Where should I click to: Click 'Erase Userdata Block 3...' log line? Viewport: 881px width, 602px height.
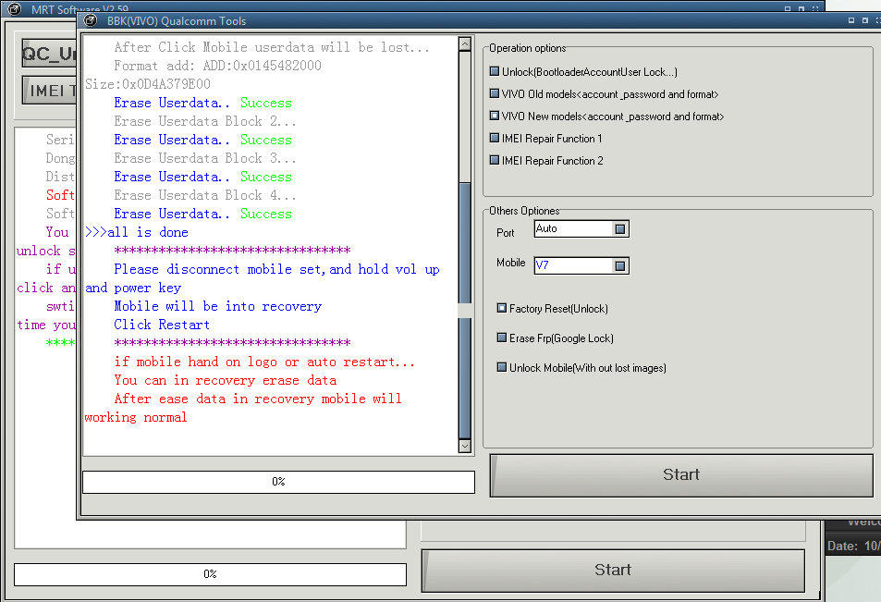coord(205,158)
